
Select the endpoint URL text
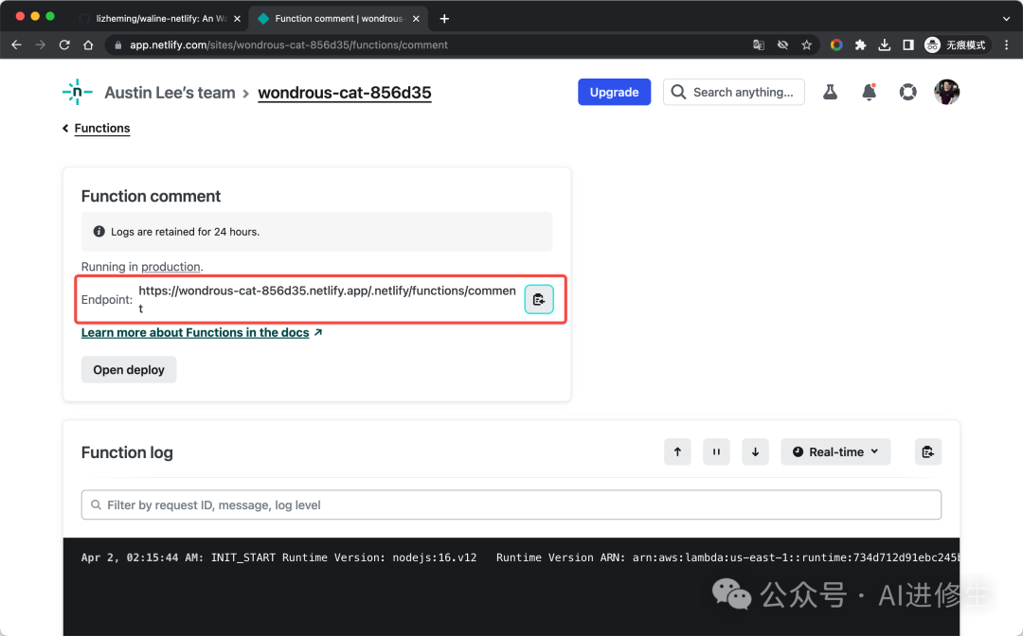(x=327, y=299)
